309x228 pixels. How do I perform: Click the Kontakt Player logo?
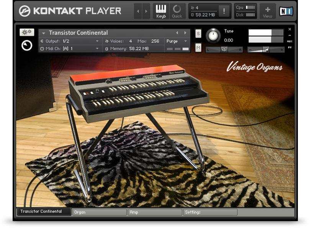tap(70, 11)
